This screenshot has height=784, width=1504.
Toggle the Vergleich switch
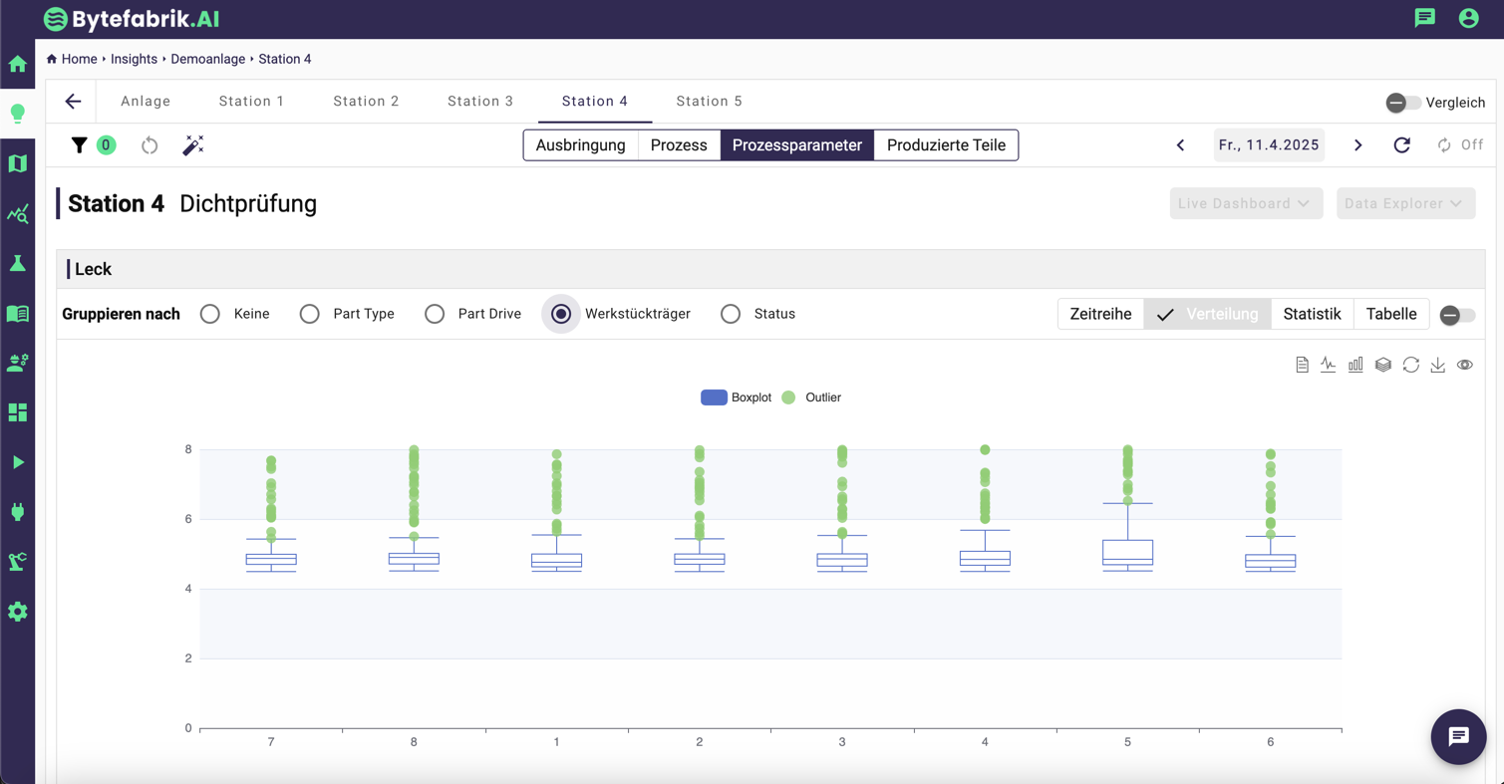click(1403, 103)
